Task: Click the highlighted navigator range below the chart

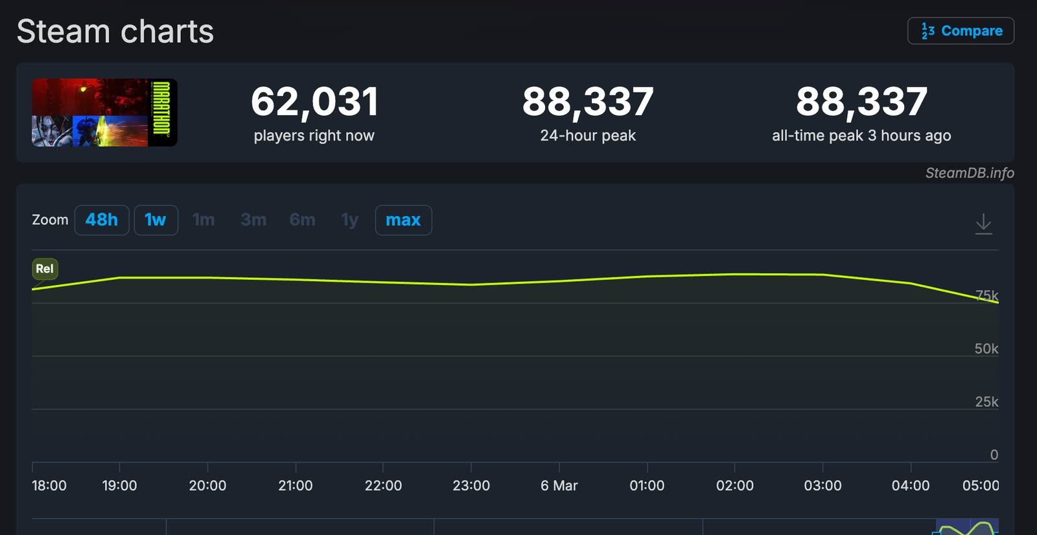Action: (966, 527)
